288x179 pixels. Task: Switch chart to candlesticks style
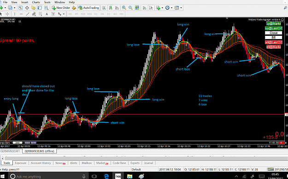click(x=111, y=8)
